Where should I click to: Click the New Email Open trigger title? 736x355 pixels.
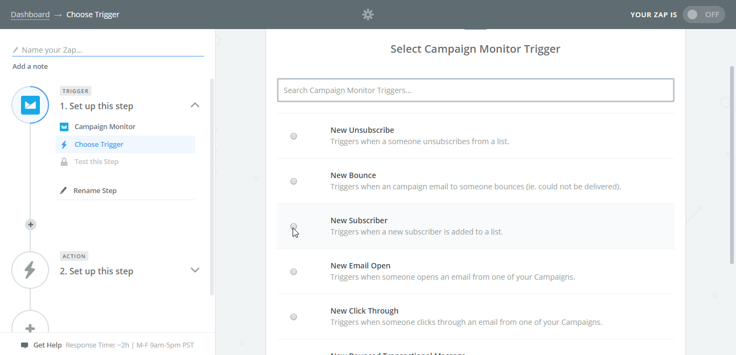360,266
